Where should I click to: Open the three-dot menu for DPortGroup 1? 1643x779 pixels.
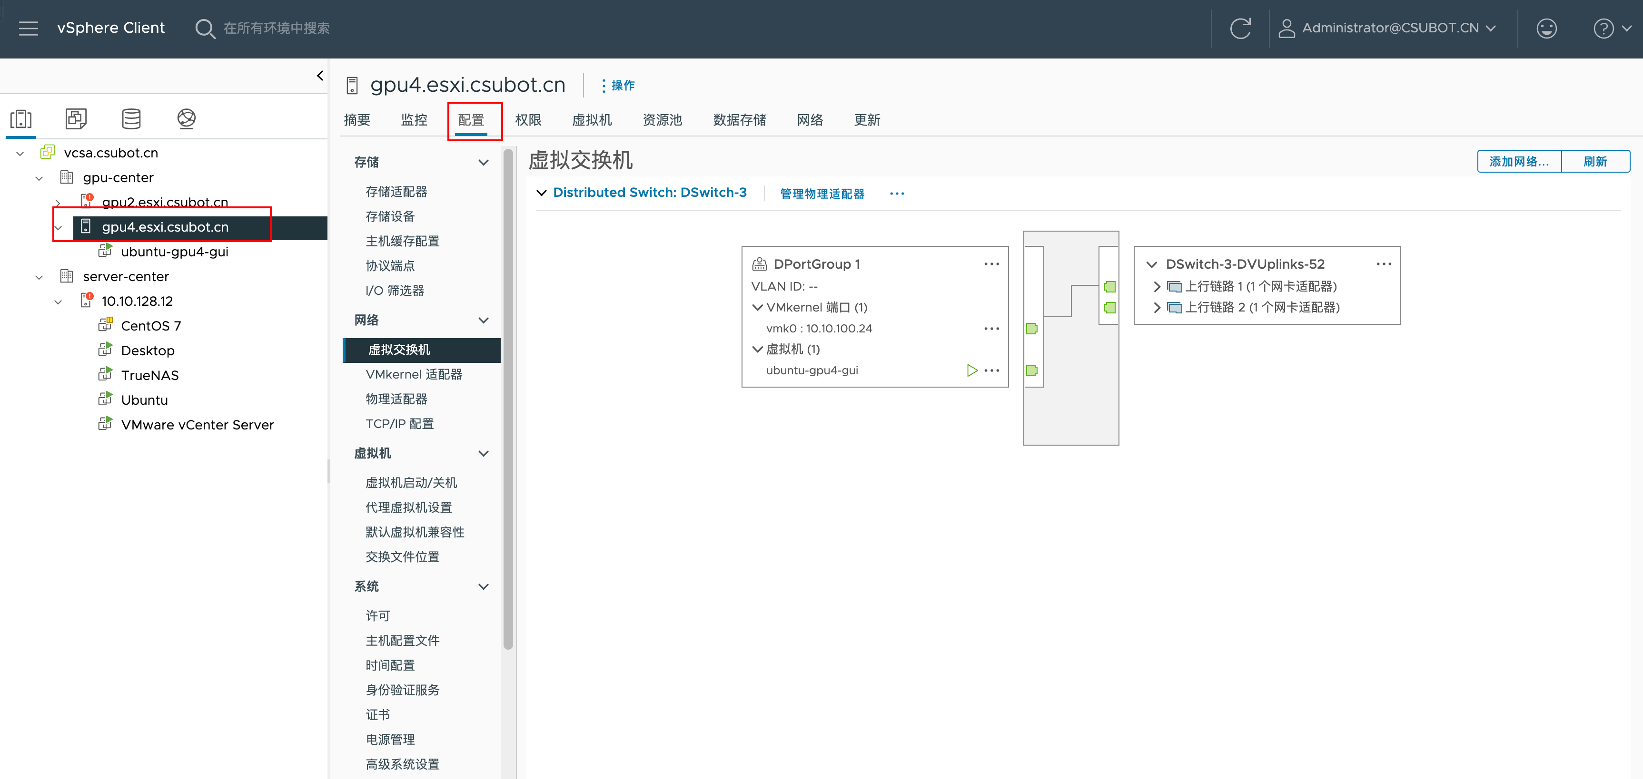click(x=991, y=264)
